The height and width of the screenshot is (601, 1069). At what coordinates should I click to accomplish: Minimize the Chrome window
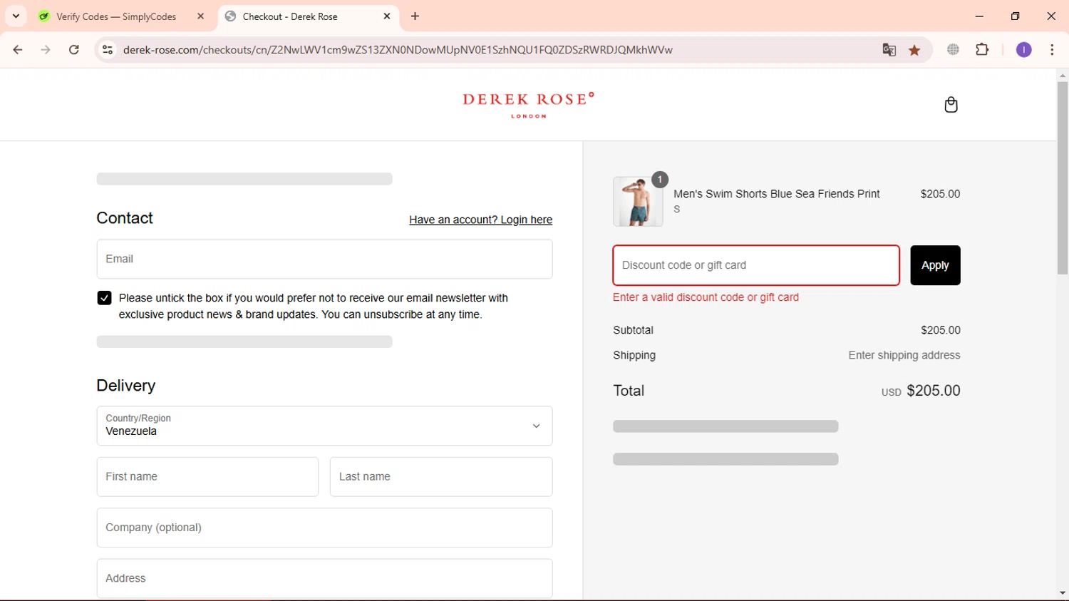(x=979, y=16)
